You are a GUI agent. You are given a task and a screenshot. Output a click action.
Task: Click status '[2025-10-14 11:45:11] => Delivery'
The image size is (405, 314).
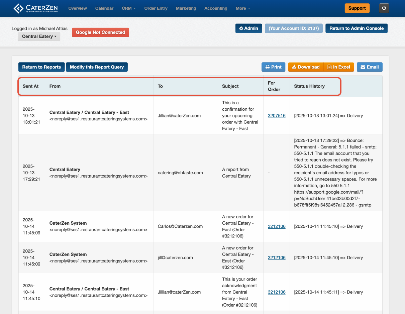(x=328, y=292)
